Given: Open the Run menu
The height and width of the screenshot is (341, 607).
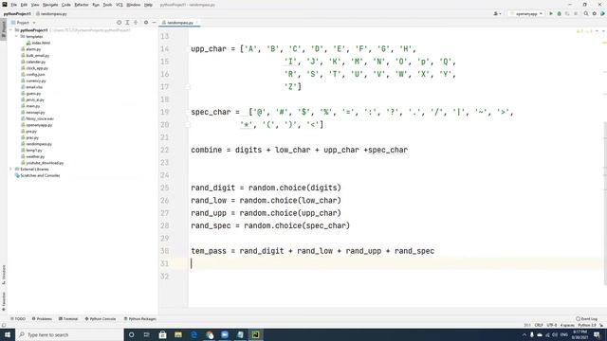Looking at the screenshot, I should 96,5.
